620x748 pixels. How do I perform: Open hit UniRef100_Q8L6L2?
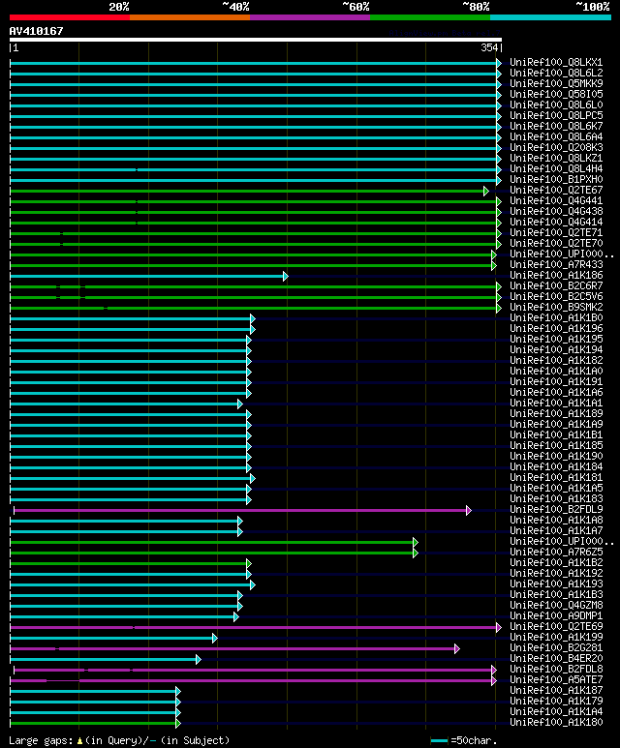coord(556,73)
